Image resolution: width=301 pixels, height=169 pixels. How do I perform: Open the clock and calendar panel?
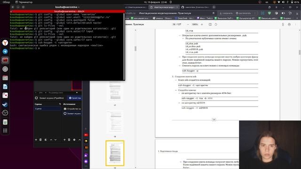click(155, 2)
